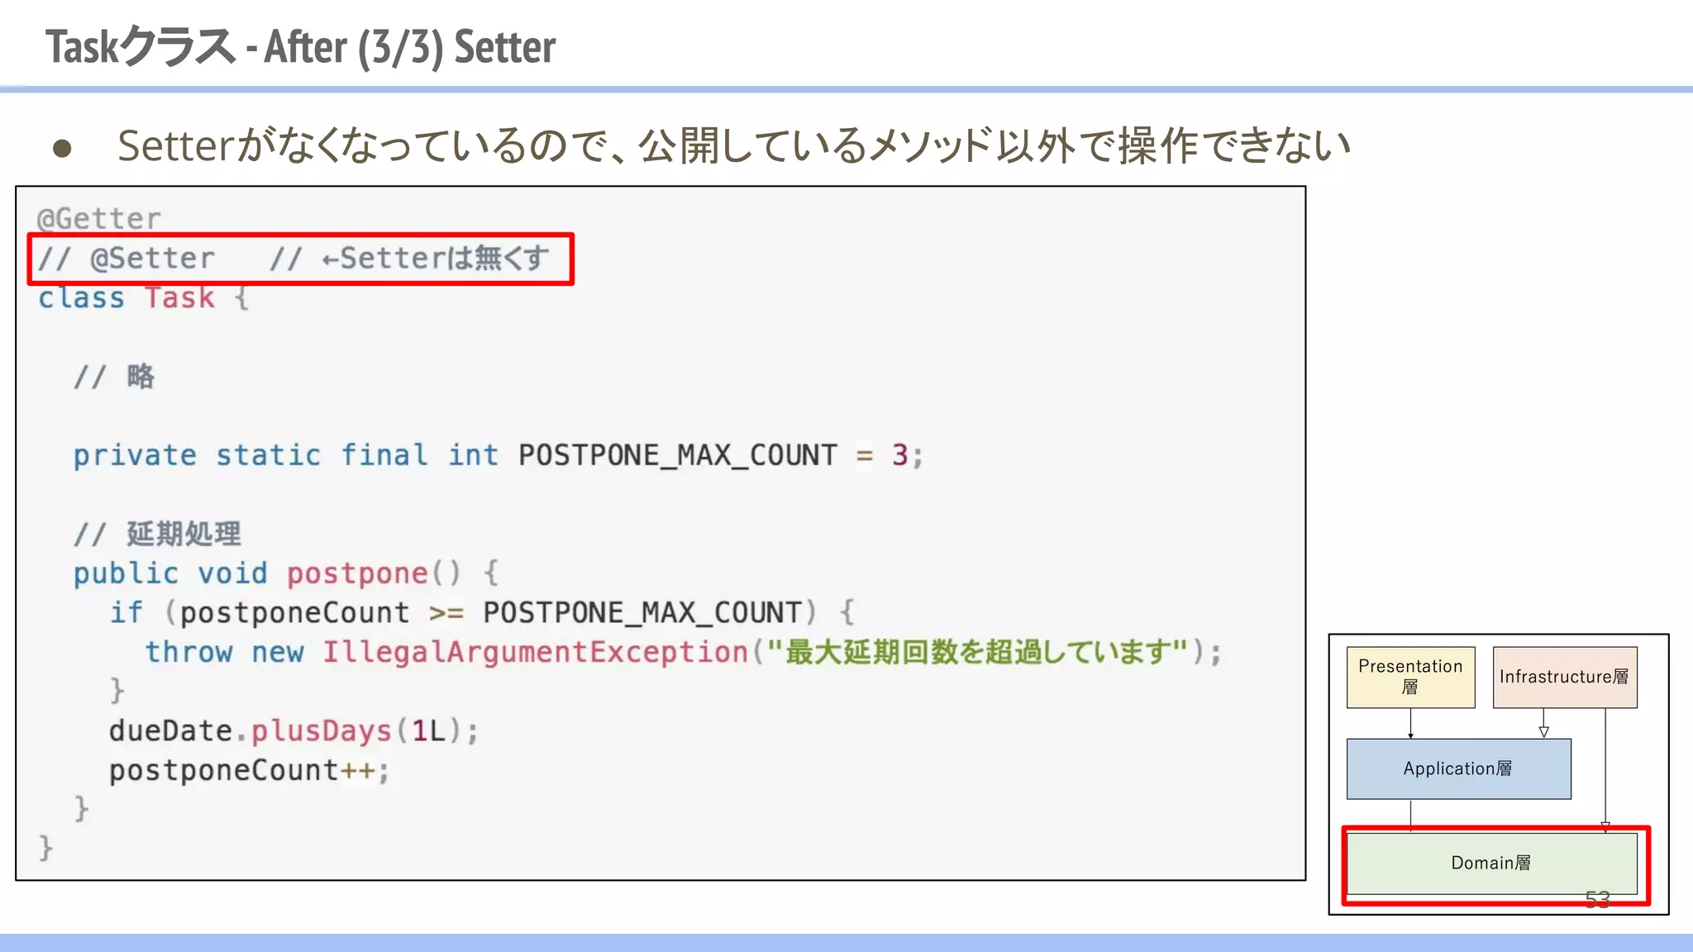Click the 延期処理 comment line
The height and width of the screenshot is (952, 1693).
pyautogui.click(x=157, y=534)
